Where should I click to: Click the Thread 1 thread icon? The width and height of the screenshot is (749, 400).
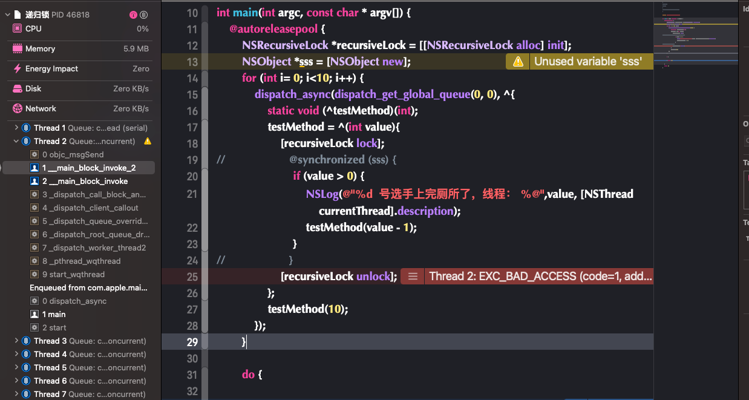click(x=26, y=128)
